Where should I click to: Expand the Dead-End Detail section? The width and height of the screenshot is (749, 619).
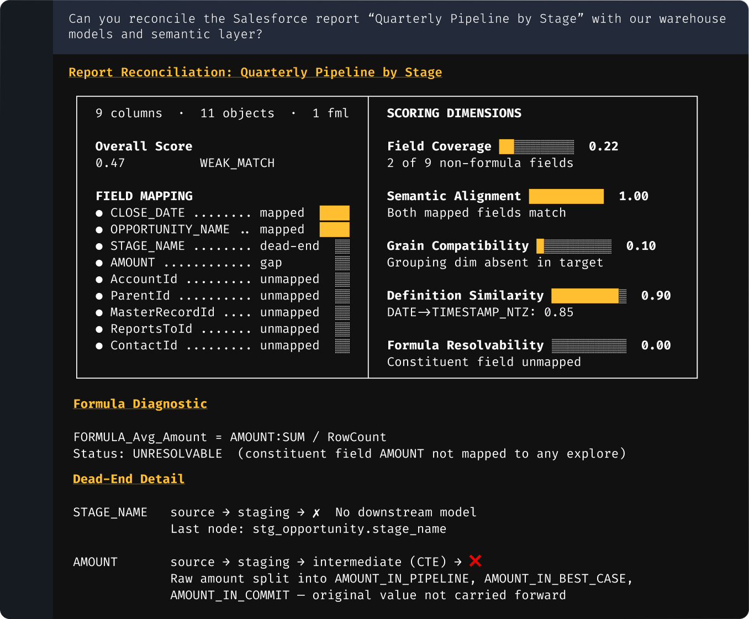click(129, 479)
